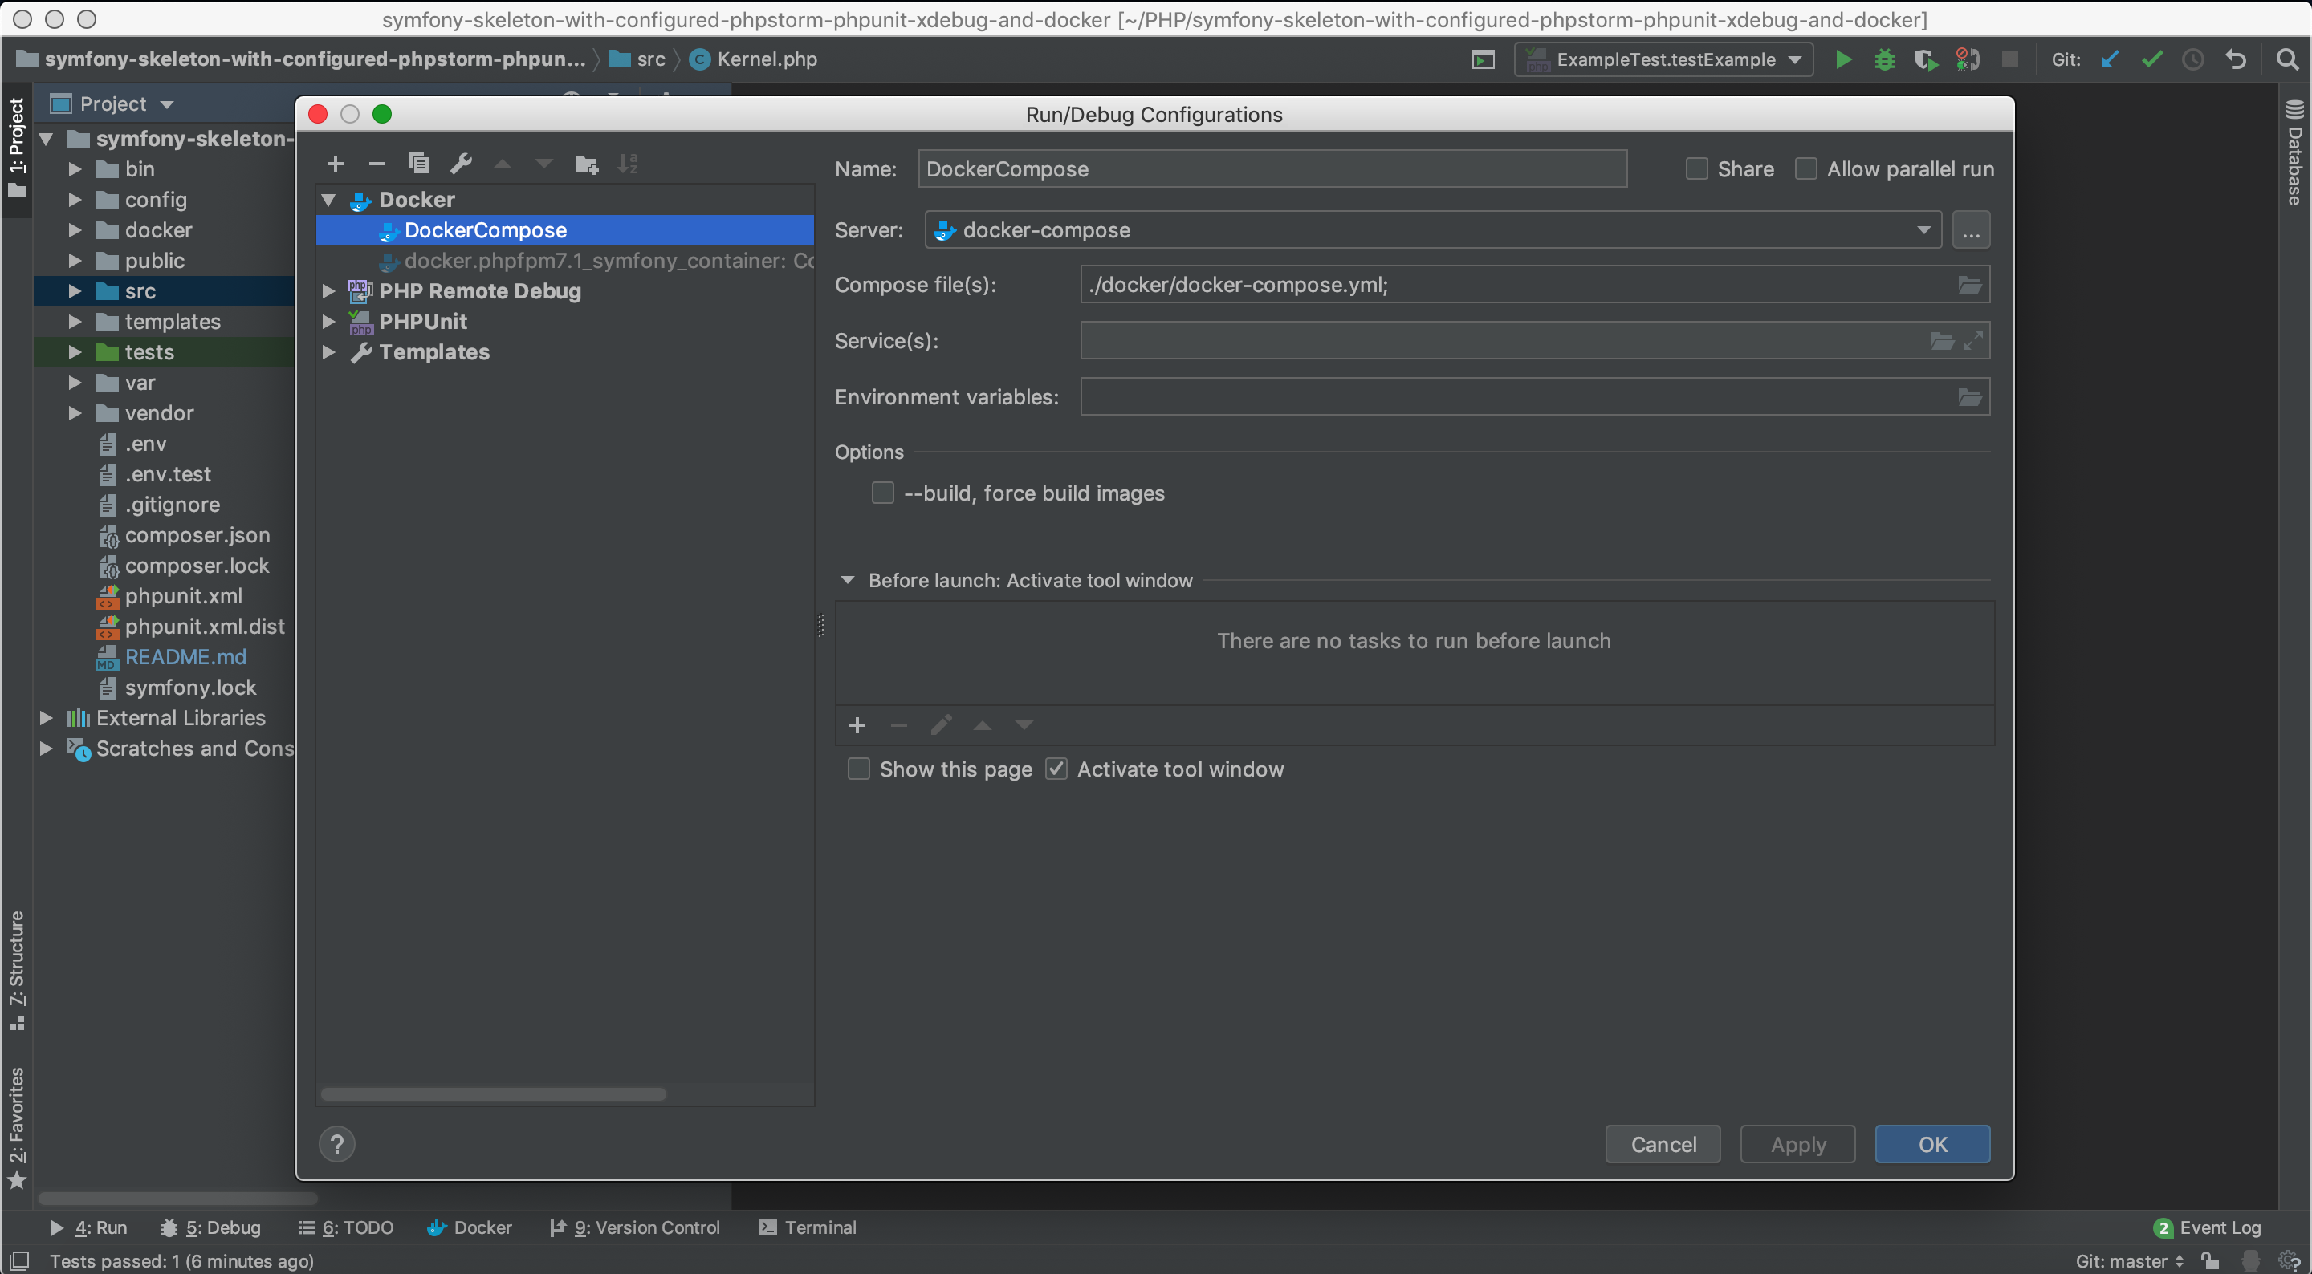Image resolution: width=2312 pixels, height=1274 pixels.
Task: Select docker-compose server dropdown
Action: pos(1428,230)
